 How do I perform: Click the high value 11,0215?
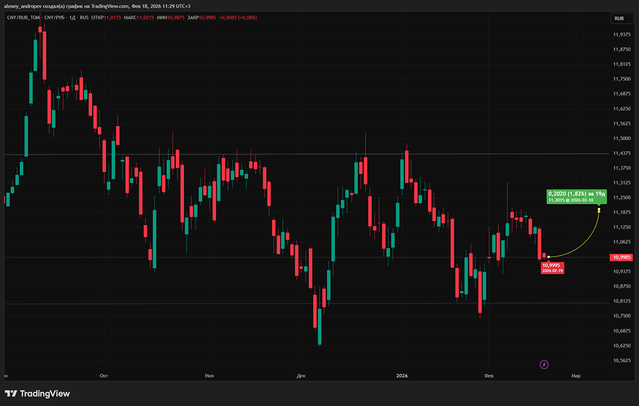point(145,17)
